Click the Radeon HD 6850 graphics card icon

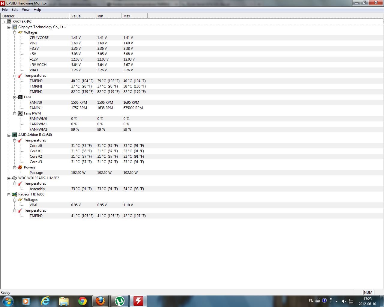(14, 194)
